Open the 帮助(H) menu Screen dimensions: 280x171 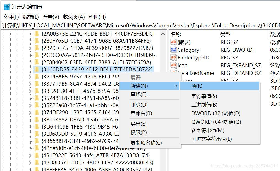(x=97, y=17)
